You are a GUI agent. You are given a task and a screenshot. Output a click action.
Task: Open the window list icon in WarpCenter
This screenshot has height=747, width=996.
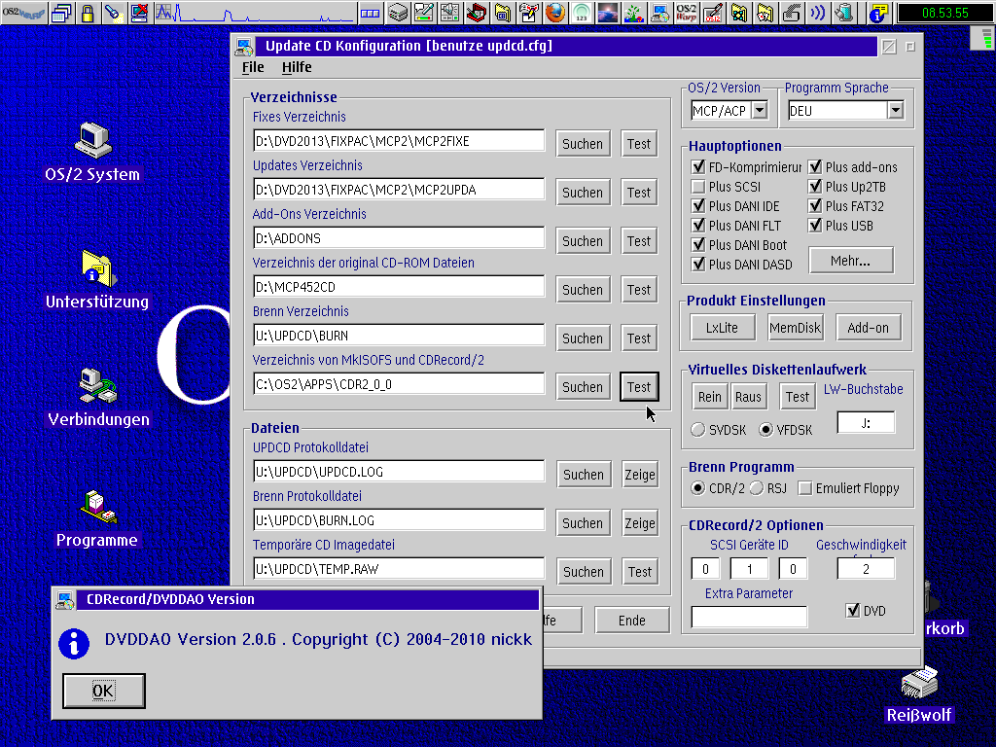(x=61, y=13)
